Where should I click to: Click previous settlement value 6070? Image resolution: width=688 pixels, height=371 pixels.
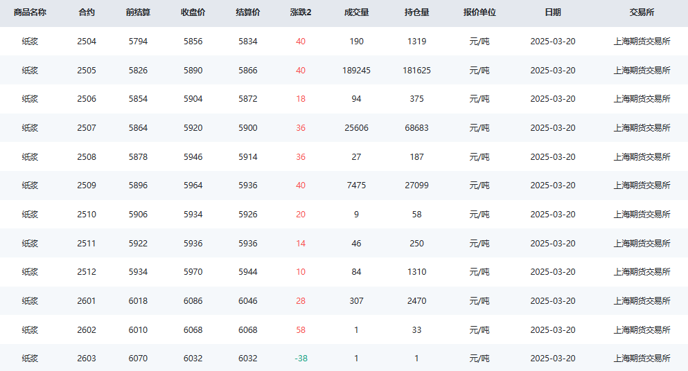point(138,359)
